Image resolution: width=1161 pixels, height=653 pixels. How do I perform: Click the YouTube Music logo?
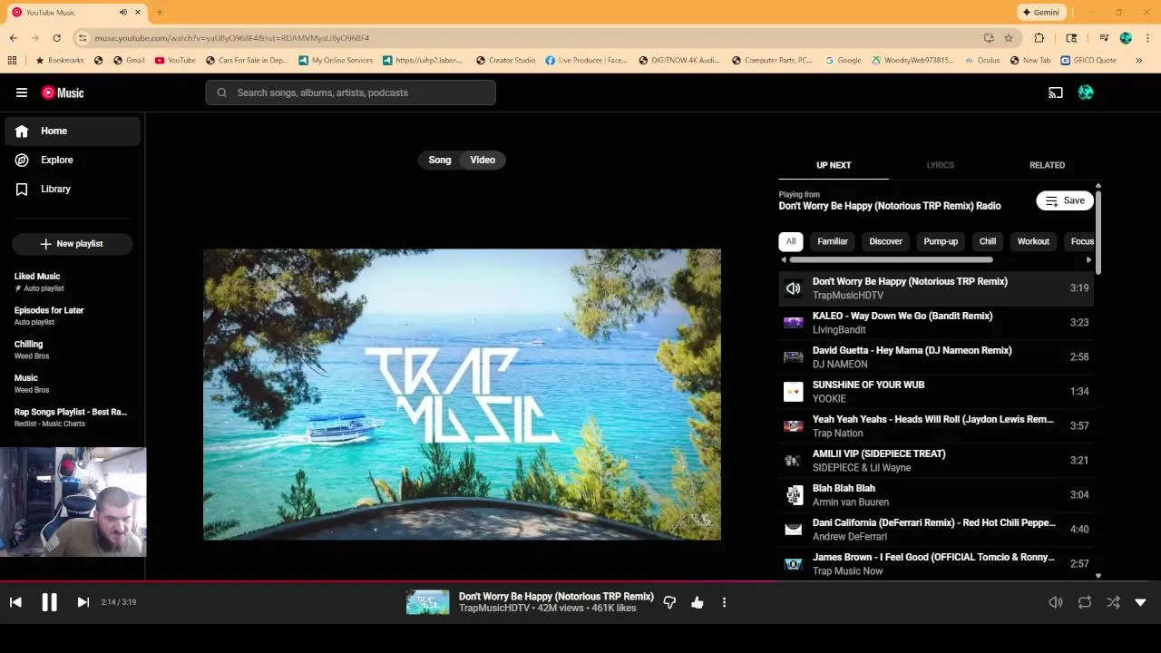[63, 93]
